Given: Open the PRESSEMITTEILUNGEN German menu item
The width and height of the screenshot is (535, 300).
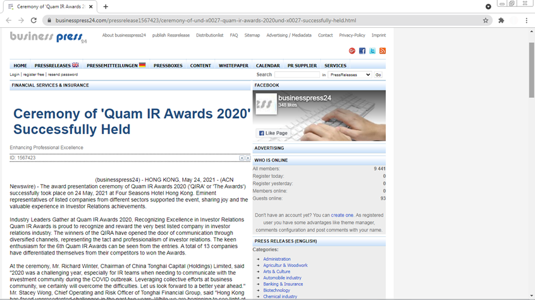Looking at the screenshot, I should point(116,66).
